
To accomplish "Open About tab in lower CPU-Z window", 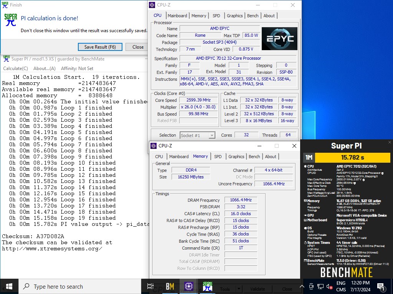I will pyautogui.click(x=271, y=157).
